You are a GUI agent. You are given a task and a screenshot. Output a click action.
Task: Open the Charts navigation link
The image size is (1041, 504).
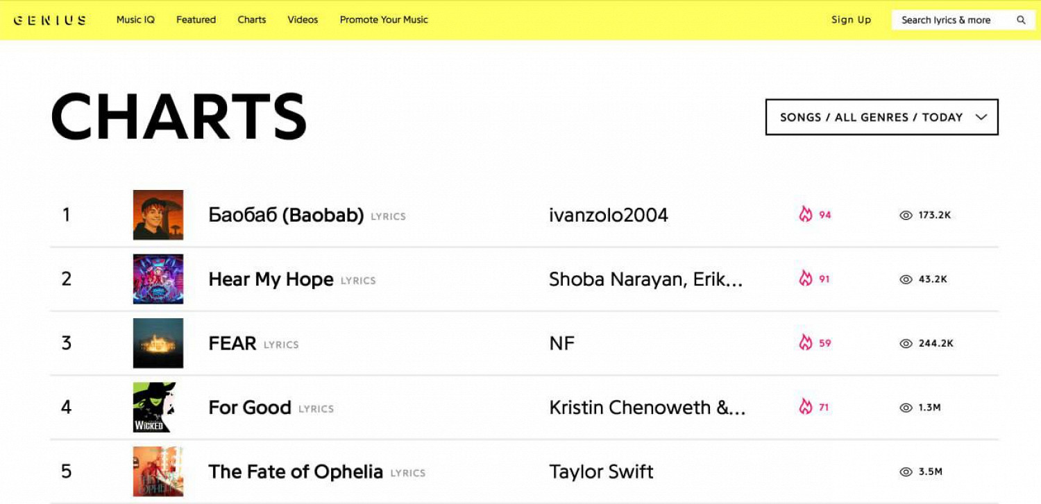(252, 20)
